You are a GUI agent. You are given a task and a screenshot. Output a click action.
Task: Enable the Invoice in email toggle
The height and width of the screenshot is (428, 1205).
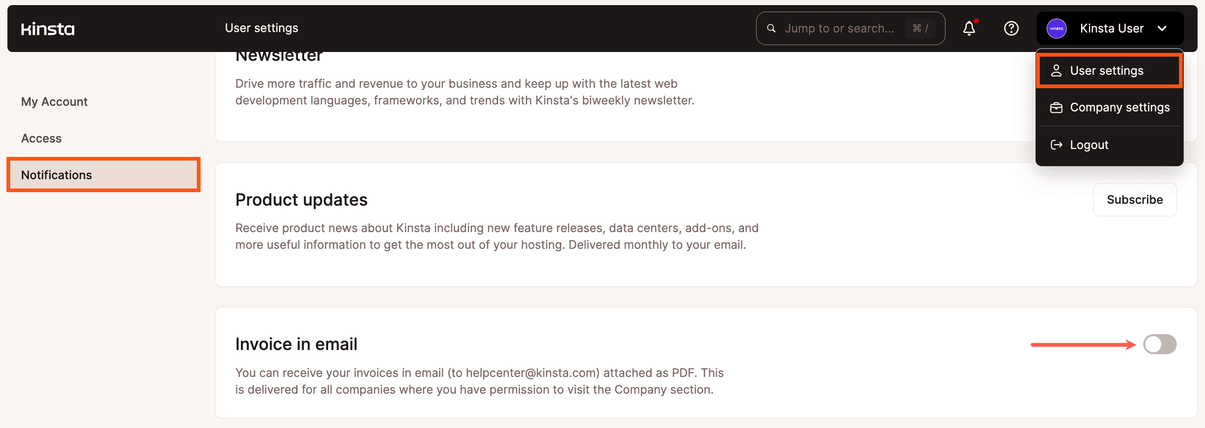[1159, 344]
